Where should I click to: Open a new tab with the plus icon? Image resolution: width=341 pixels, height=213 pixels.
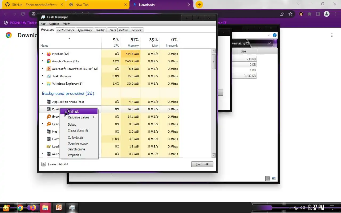point(199,5)
